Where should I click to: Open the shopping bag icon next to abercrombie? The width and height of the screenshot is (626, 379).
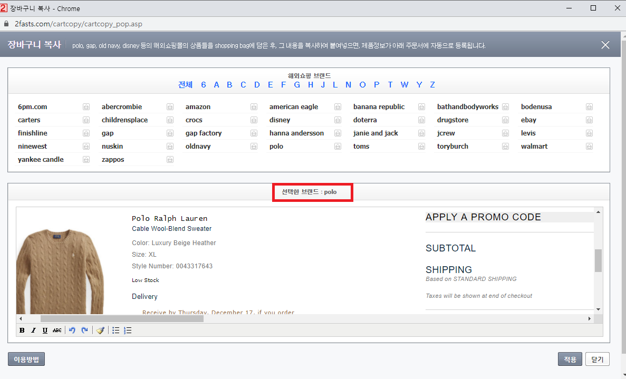[x=170, y=107]
